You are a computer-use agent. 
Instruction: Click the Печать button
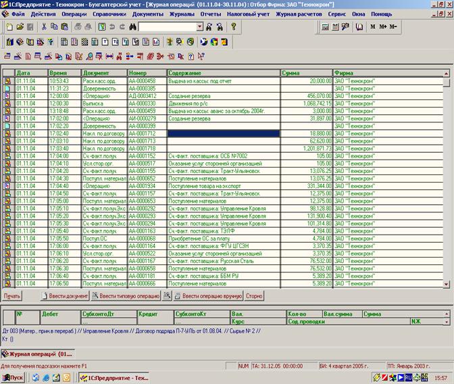pos(12,296)
